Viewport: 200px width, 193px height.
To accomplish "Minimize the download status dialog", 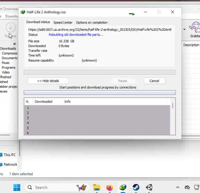I will click(146, 12).
